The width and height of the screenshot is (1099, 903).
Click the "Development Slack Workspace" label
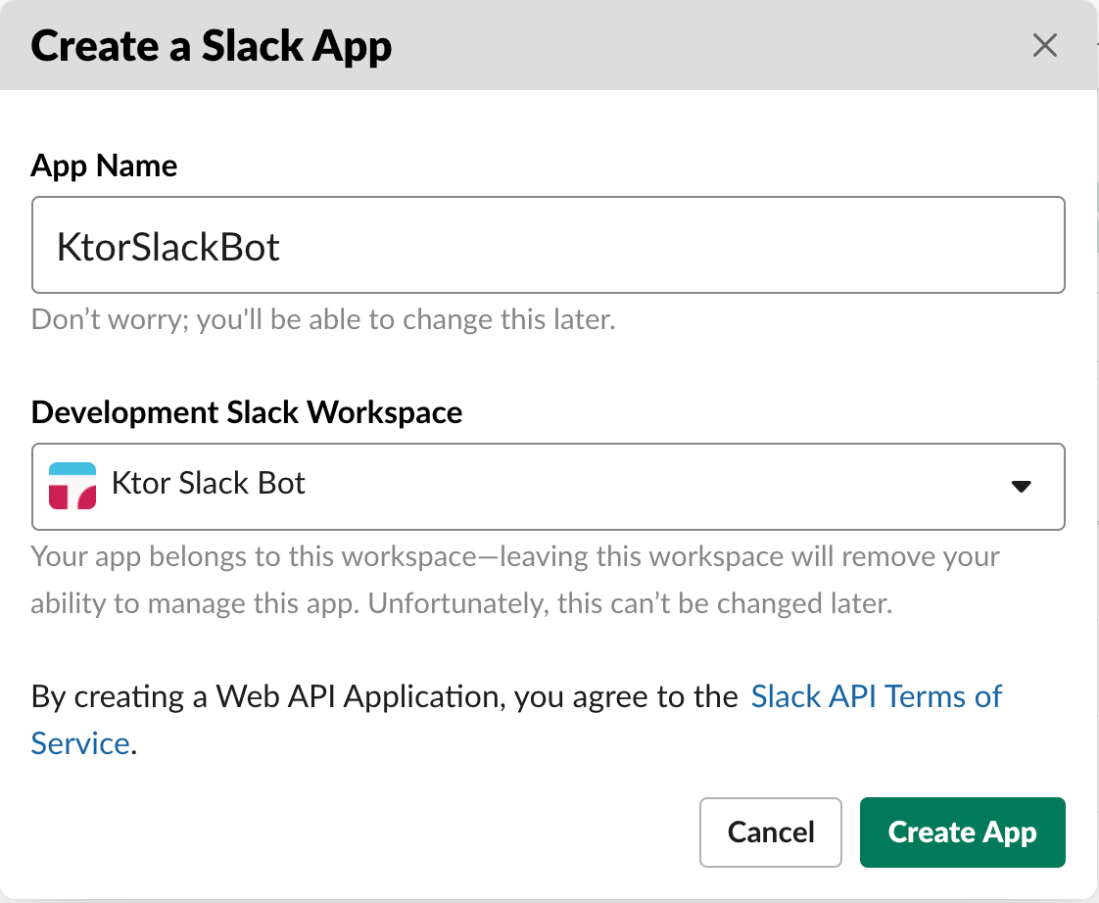(247, 412)
